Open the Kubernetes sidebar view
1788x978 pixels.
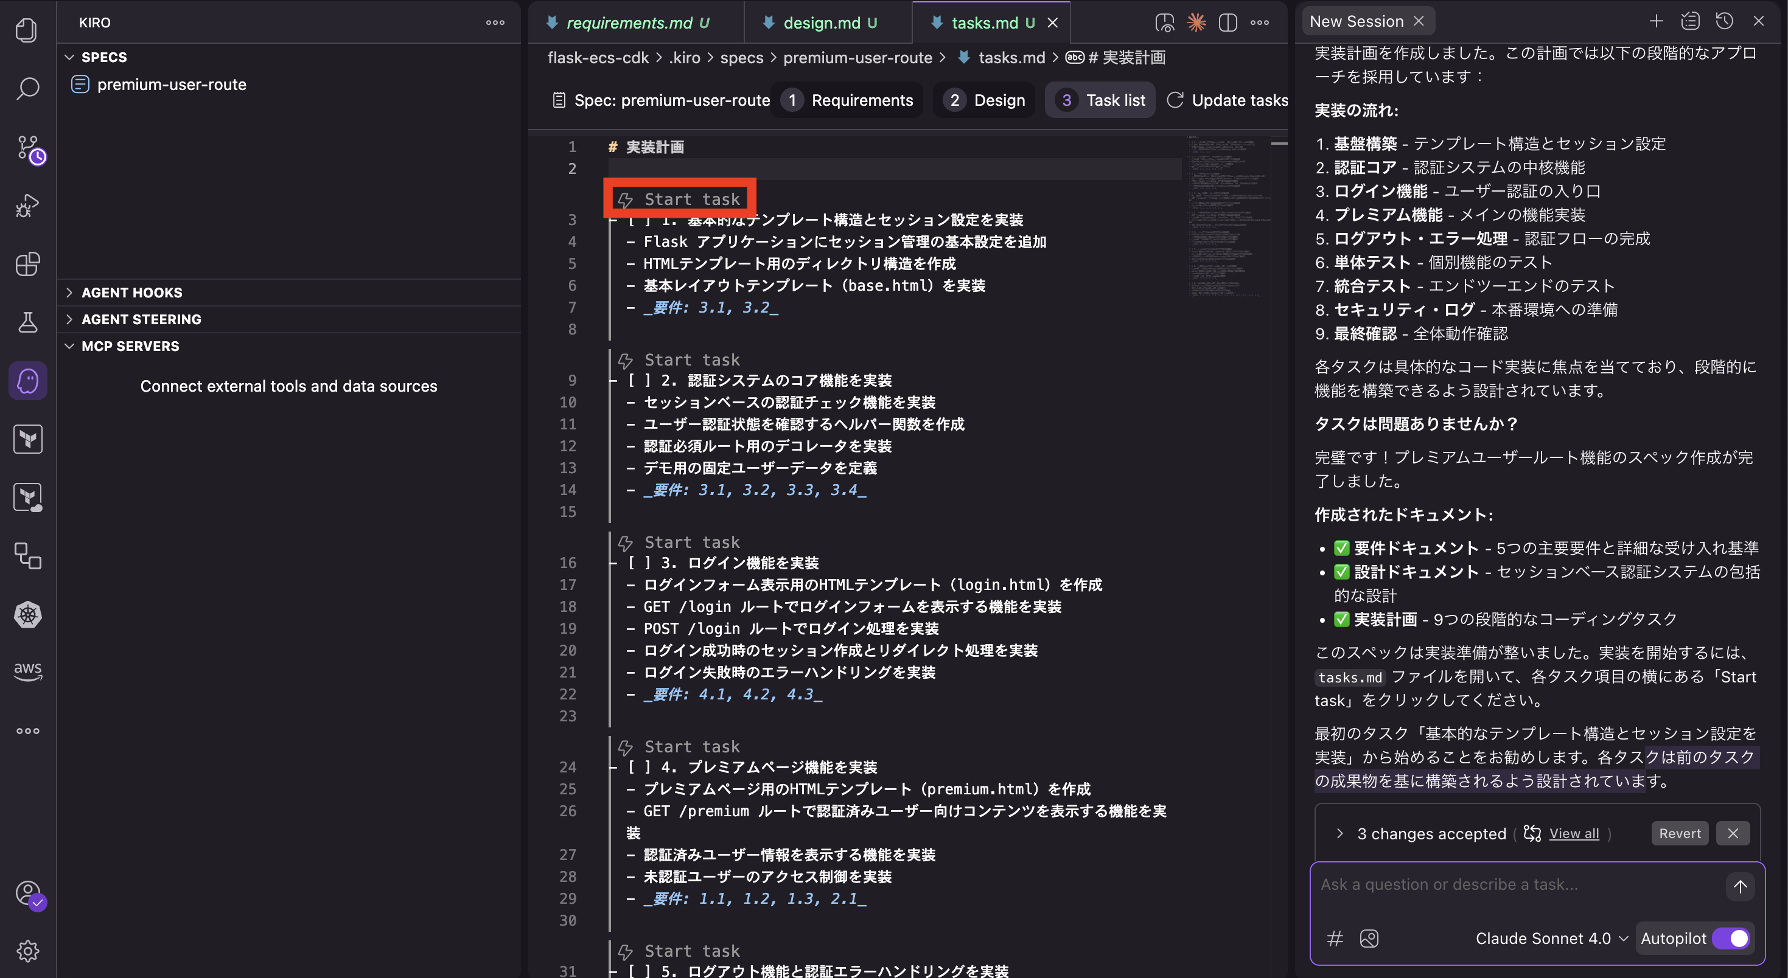point(28,614)
